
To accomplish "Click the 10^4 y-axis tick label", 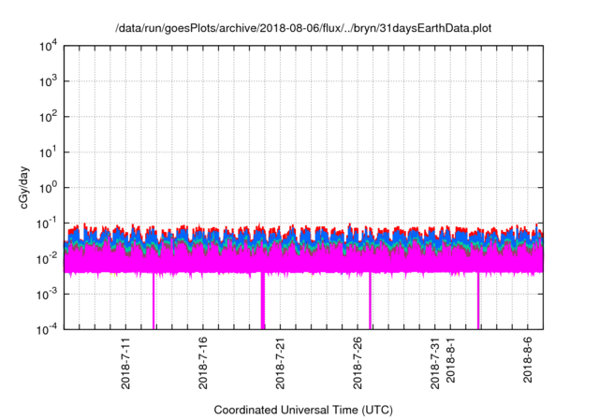I will [48, 46].
